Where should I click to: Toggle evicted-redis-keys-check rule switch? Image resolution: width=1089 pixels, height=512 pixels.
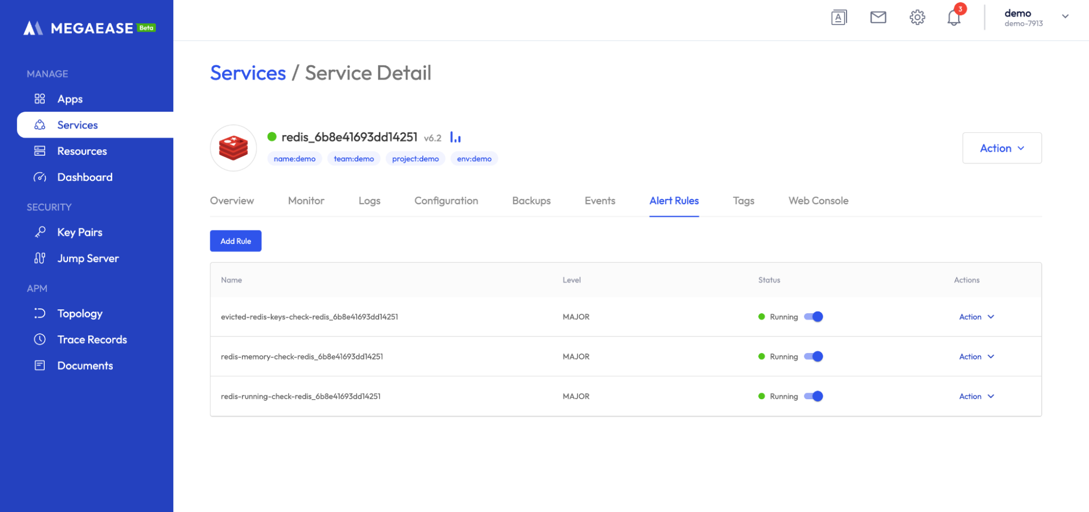(813, 316)
